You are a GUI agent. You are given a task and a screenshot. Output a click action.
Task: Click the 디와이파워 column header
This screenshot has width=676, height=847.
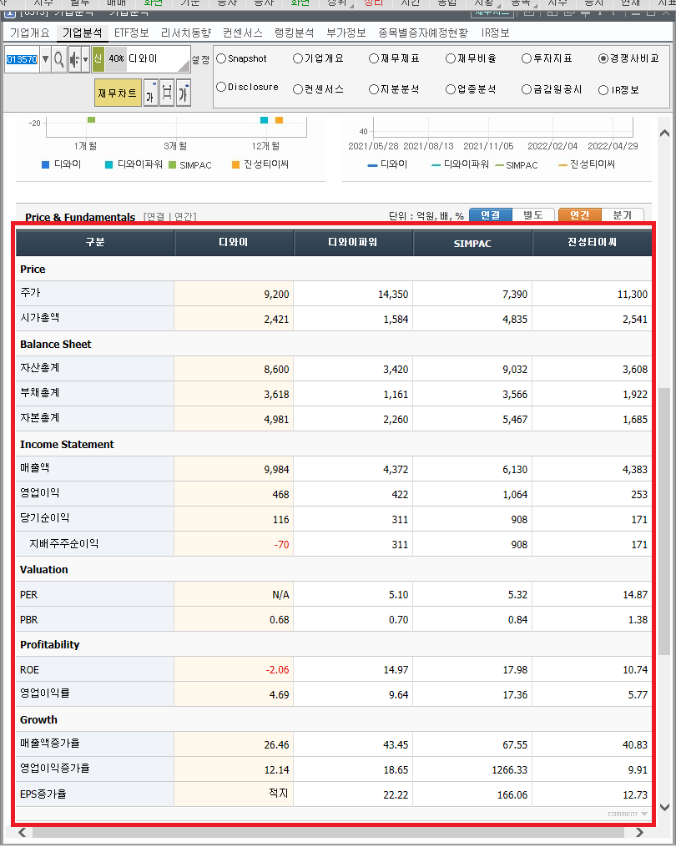353,243
